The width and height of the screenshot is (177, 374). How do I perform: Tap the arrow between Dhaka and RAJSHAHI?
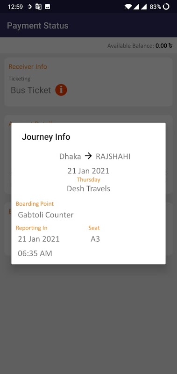point(88,156)
